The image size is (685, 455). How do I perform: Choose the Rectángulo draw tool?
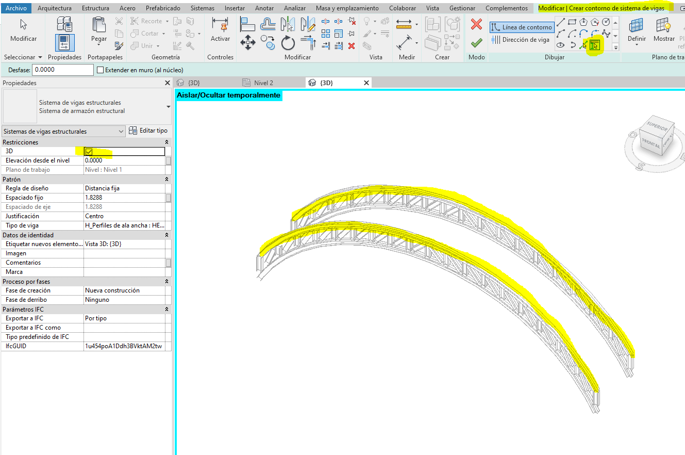(572, 23)
